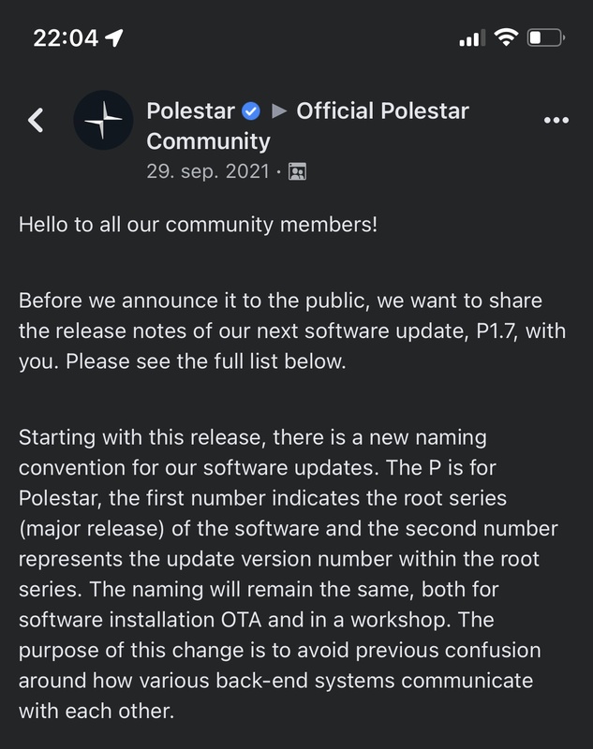Tap the 22:04 status bar clock
Screen dimensions: 593x749
(x=65, y=38)
